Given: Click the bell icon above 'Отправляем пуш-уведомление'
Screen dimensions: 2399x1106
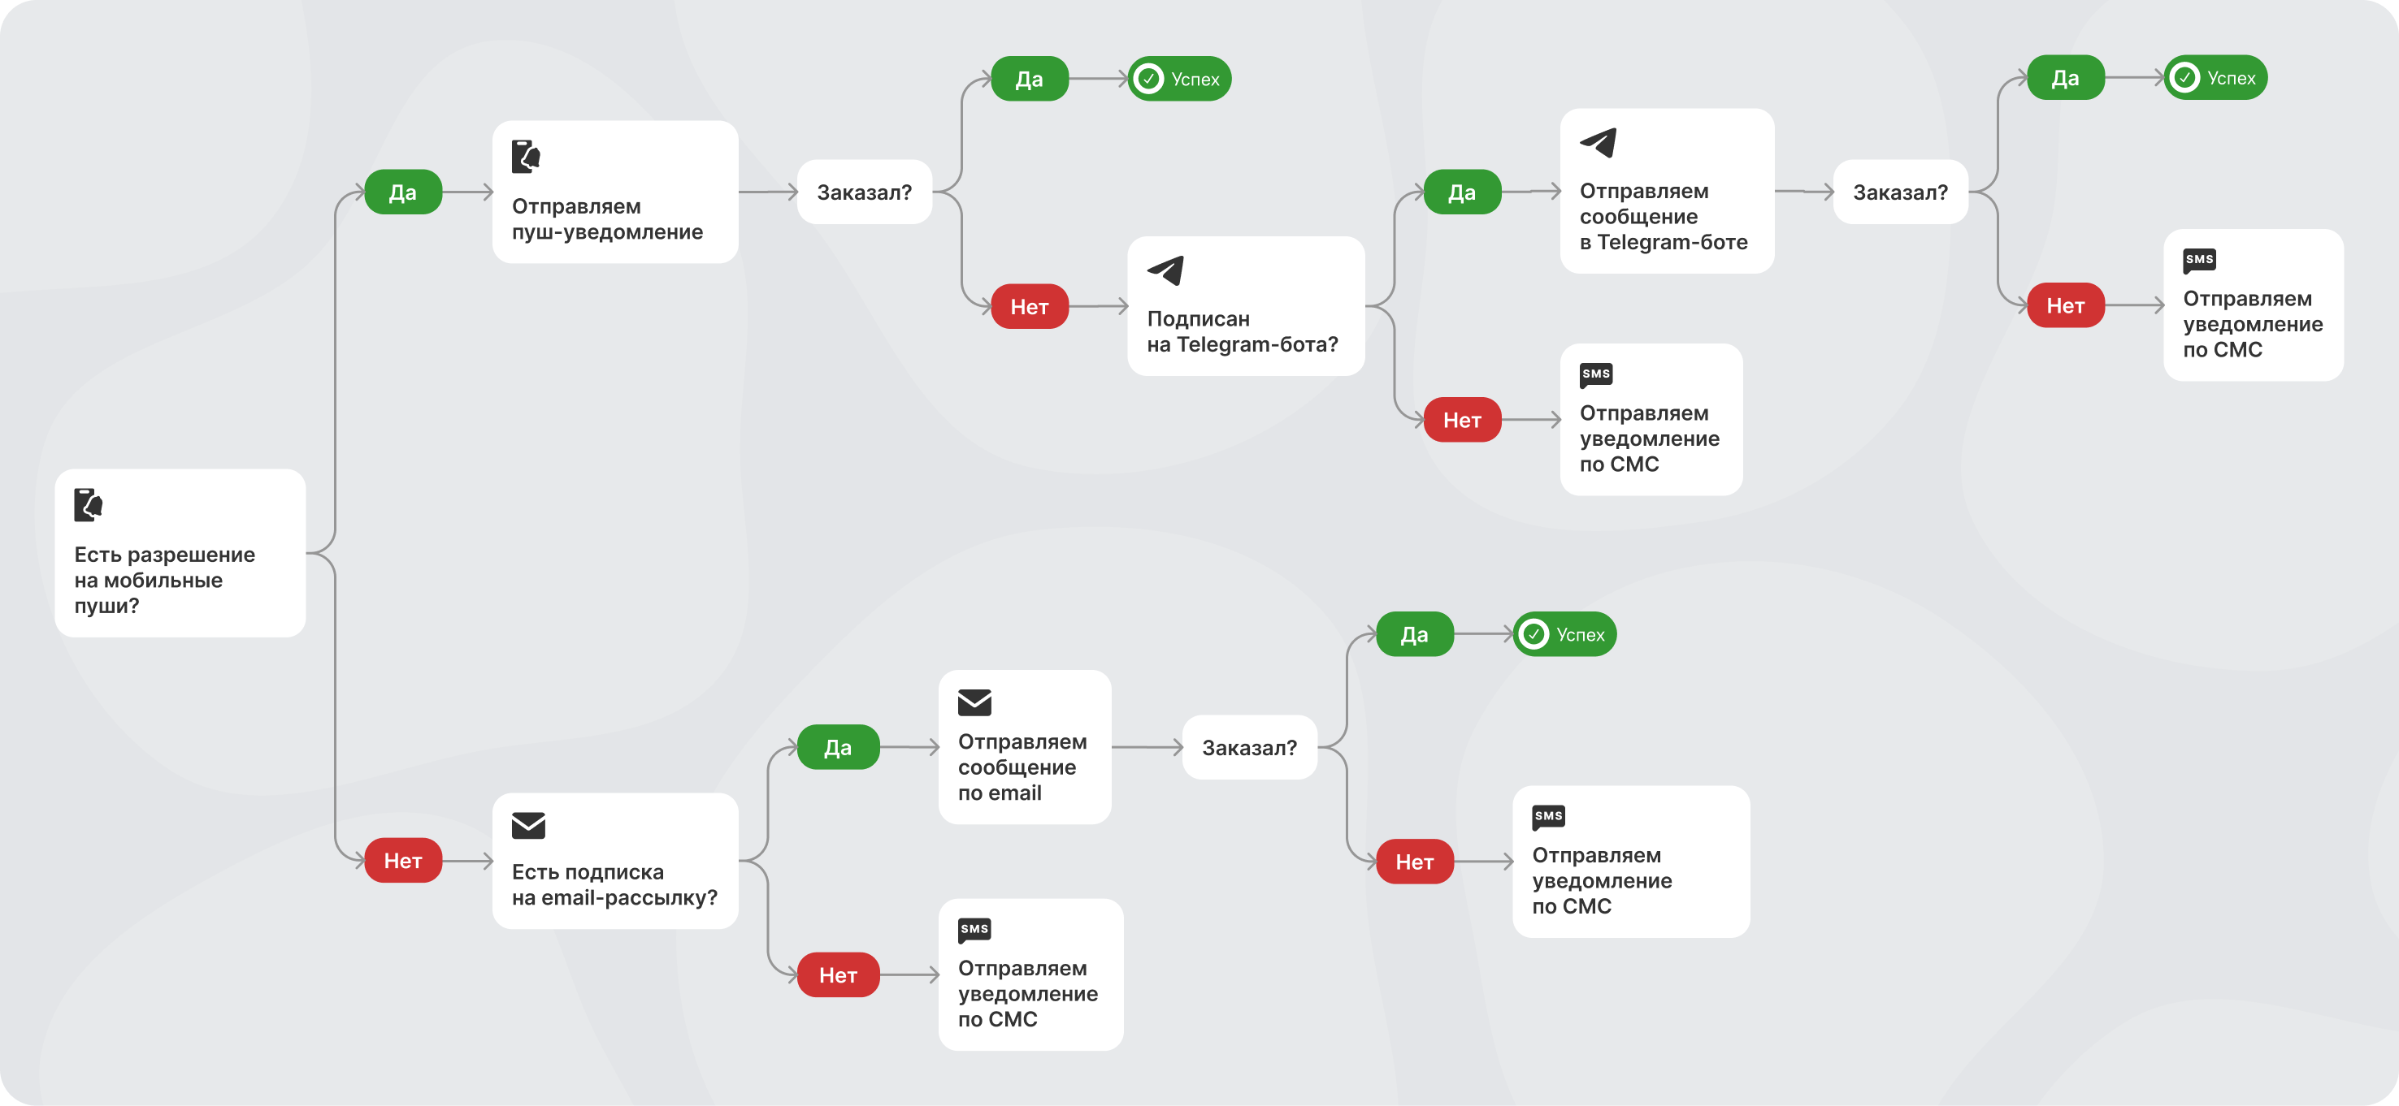Looking at the screenshot, I should [x=526, y=156].
